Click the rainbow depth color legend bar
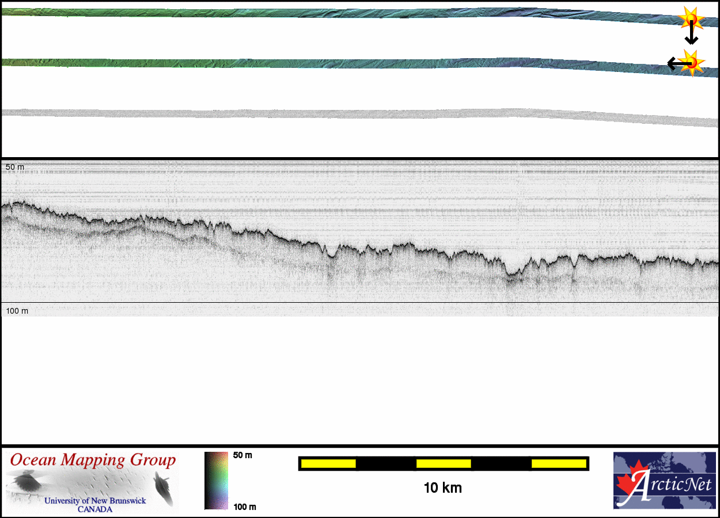The image size is (720, 518). pyautogui.click(x=216, y=481)
